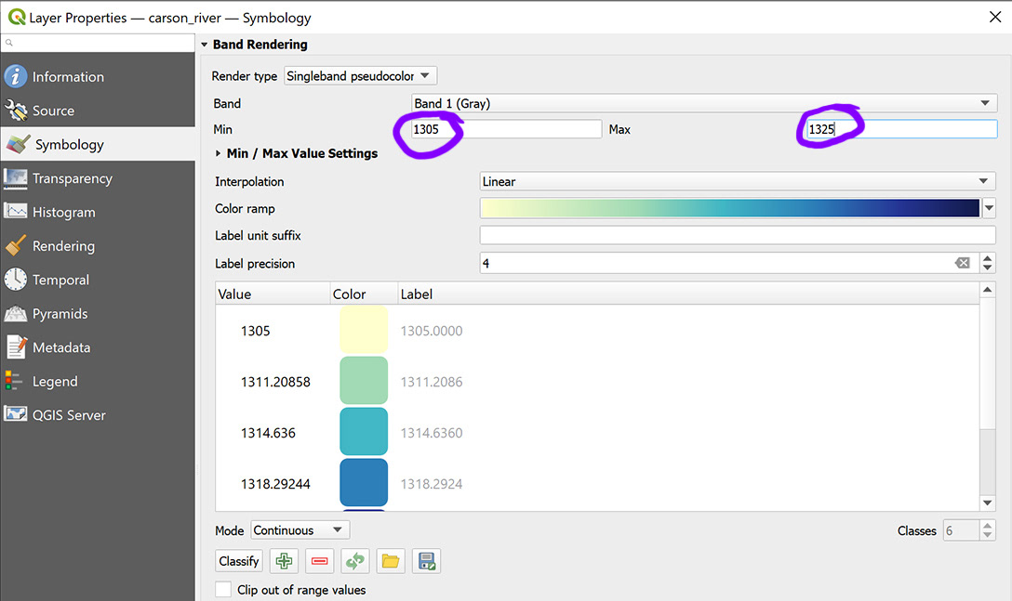Select the 1311.20858 value cell
Viewport: 1012px width, 601px height.
tap(275, 382)
